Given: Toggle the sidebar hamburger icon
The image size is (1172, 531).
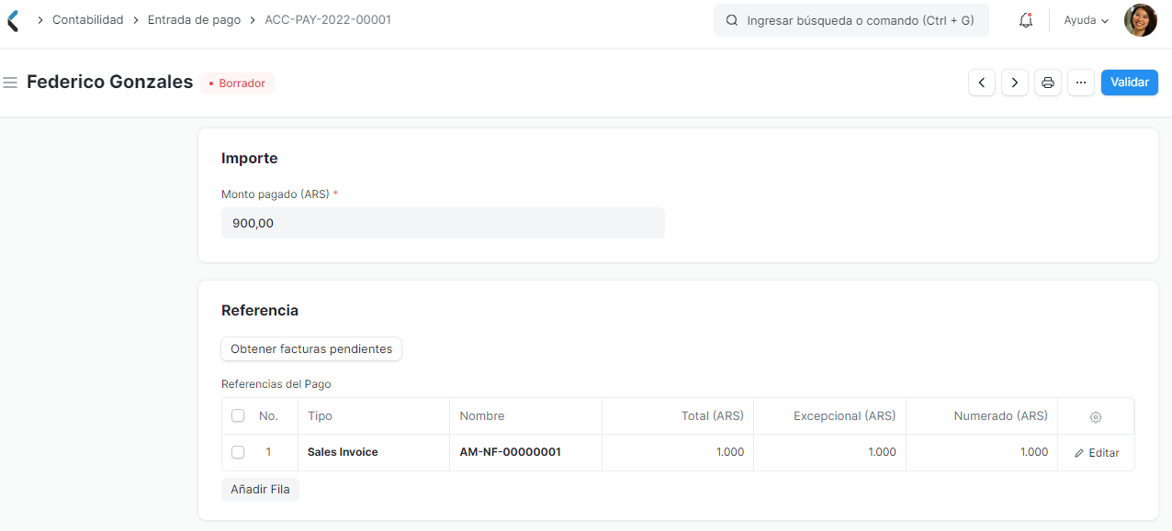Looking at the screenshot, I should [11, 83].
